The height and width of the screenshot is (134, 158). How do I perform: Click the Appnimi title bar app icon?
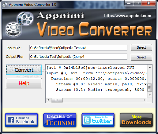5,5
